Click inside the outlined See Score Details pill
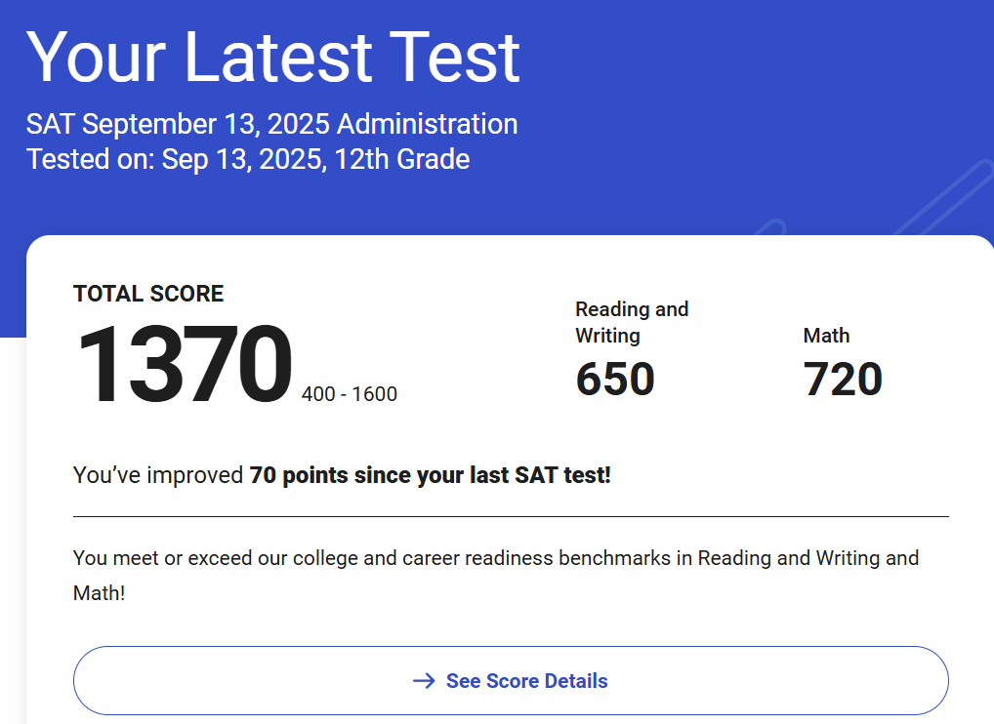 coord(510,680)
